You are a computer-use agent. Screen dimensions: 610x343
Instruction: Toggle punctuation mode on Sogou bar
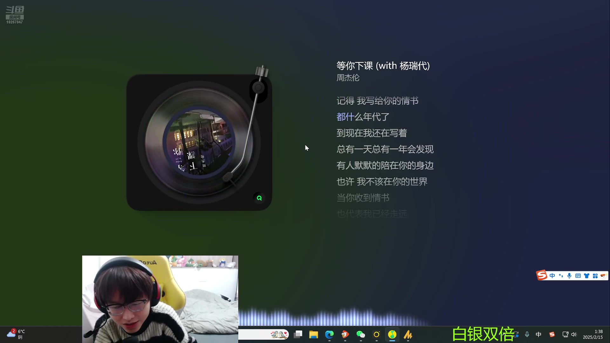click(x=561, y=276)
